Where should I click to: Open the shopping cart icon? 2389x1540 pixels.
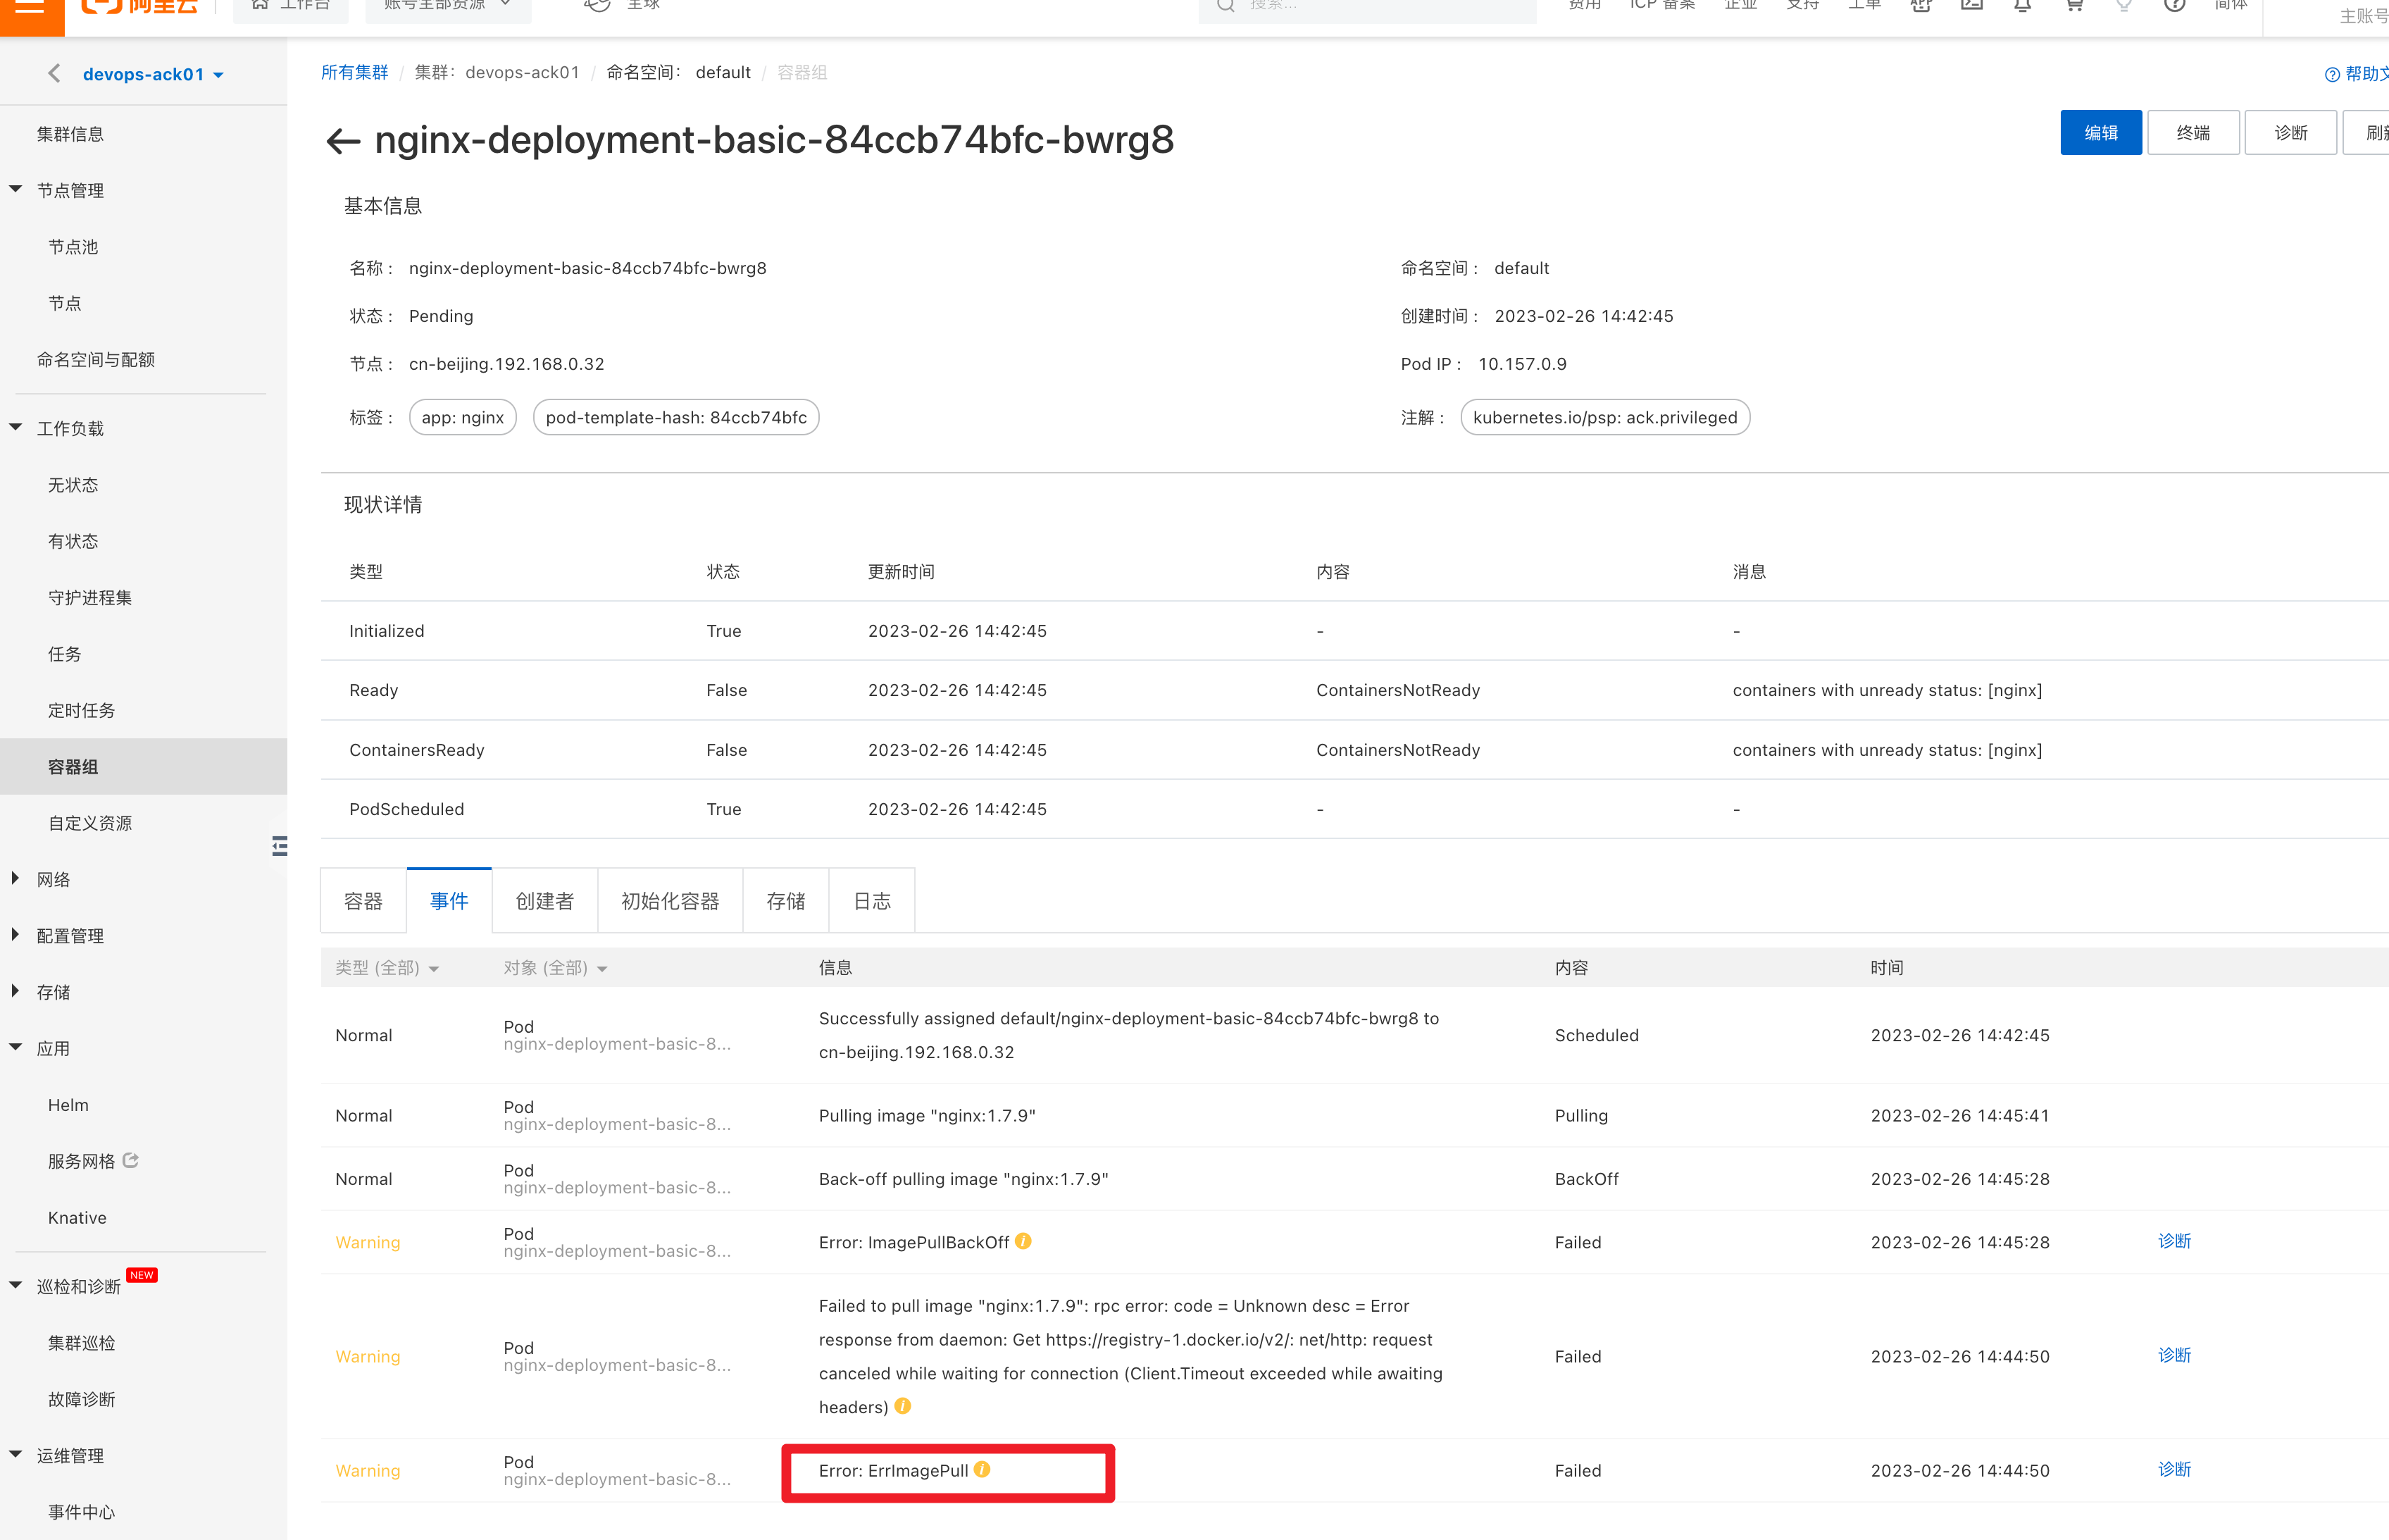pos(2074,5)
